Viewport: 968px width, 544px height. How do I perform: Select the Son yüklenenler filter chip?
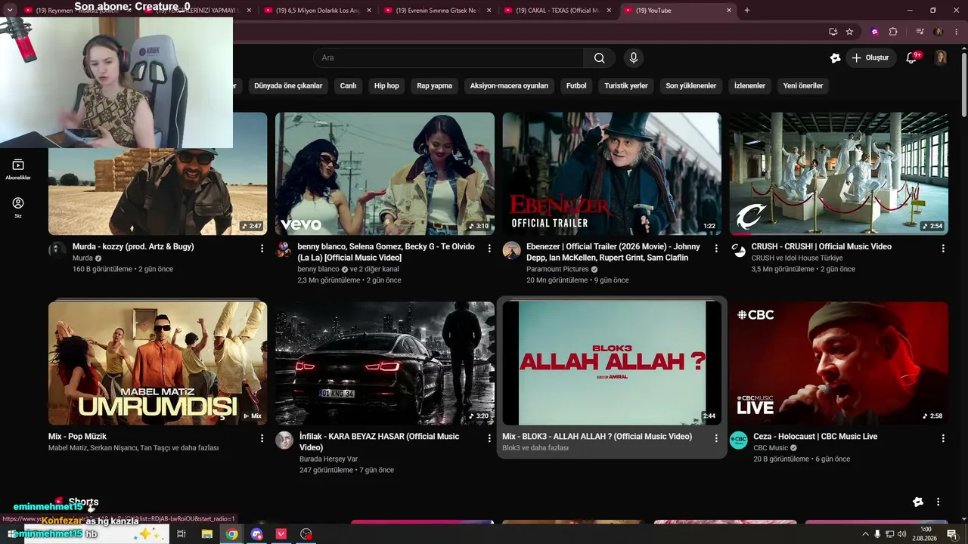691,86
